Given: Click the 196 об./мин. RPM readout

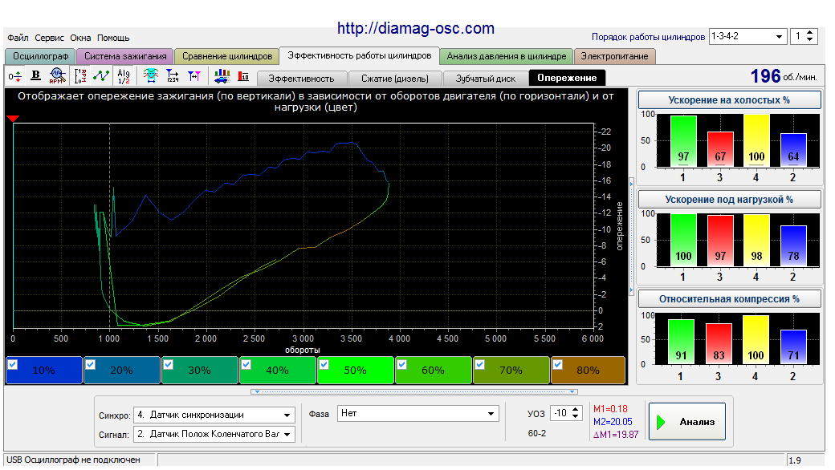Looking at the screenshot, I should (784, 76).
